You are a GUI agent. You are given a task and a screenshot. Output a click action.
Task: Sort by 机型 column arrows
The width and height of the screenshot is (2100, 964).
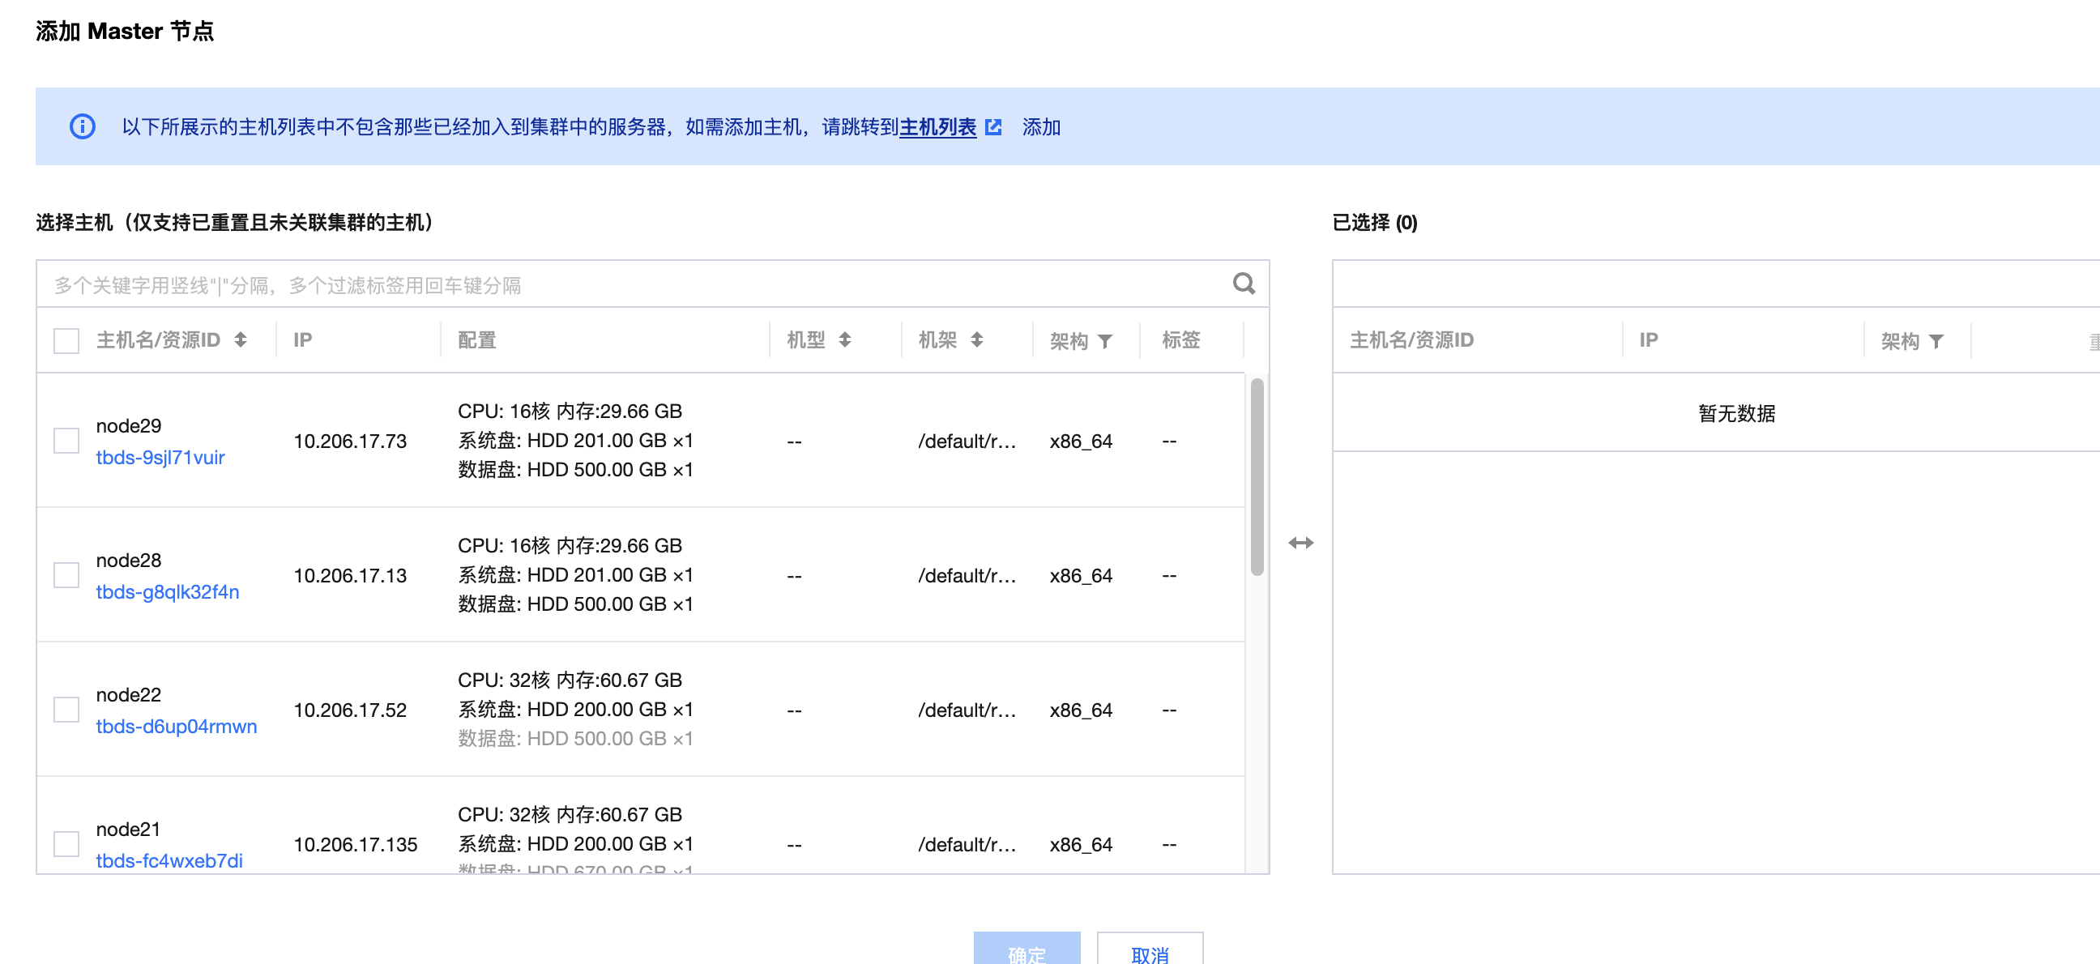pos(844,339)
